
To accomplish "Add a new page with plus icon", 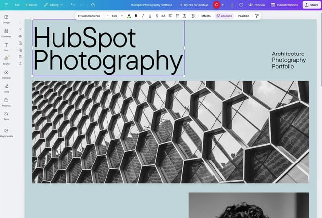I will click(20, 64).
